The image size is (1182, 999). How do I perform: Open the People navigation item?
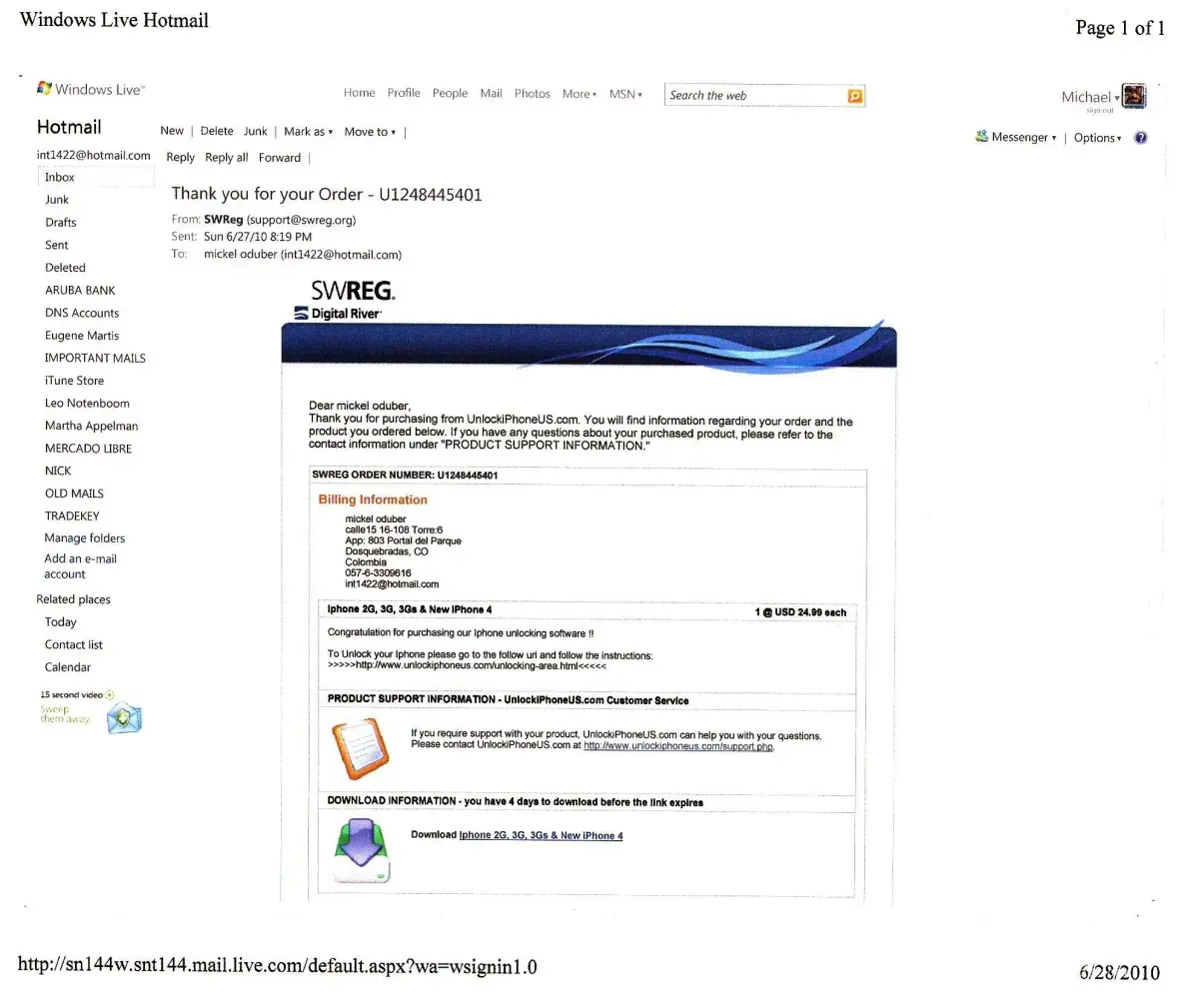[x=450, y=93]
